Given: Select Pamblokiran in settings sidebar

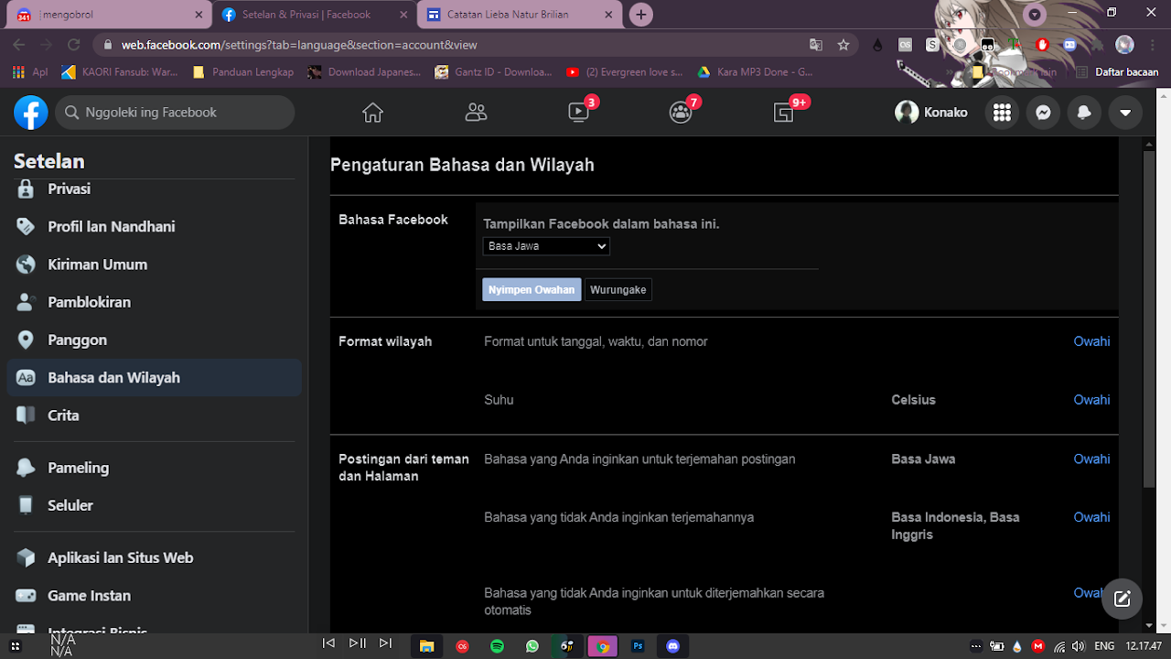Looking at the screenshot, I should coord(89,302).
